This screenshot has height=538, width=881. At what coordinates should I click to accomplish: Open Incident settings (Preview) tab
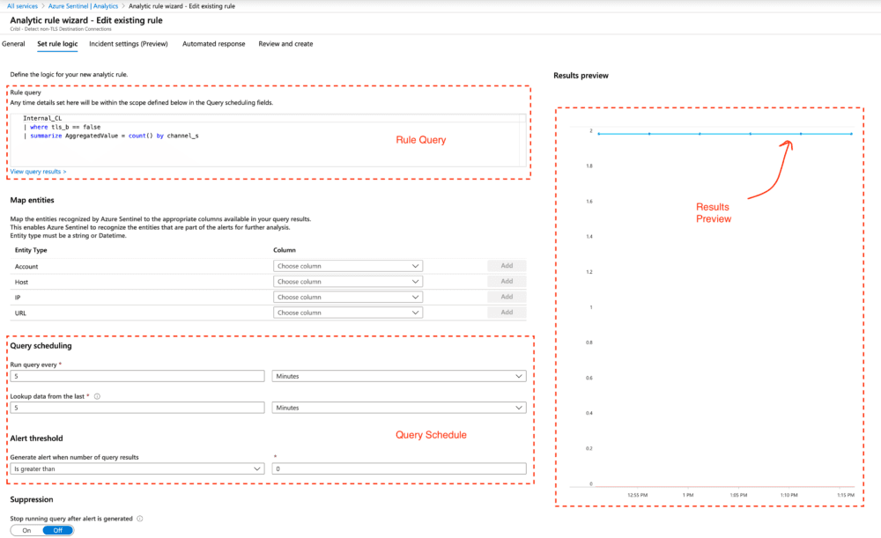click(128, 43)
